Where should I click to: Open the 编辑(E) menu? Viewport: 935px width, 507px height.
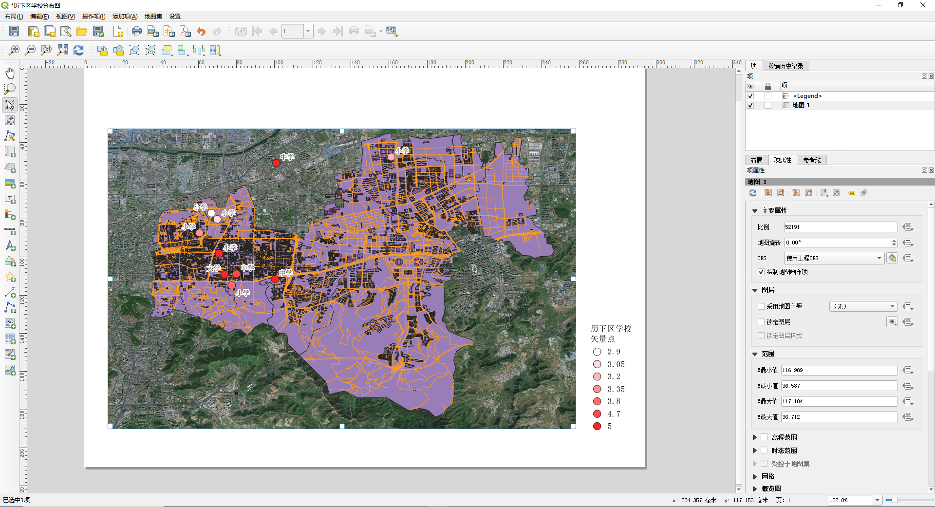point(39,16)
